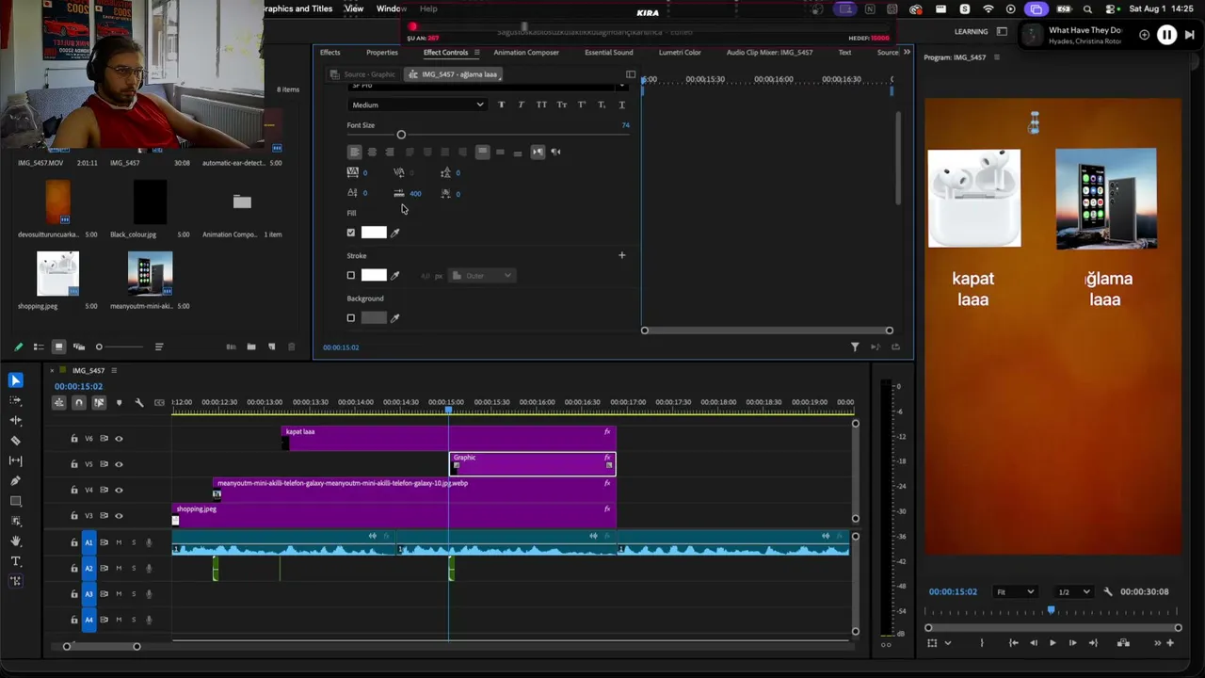
Task: Switch to the Properties tab
Action: [x=382, y=53]
